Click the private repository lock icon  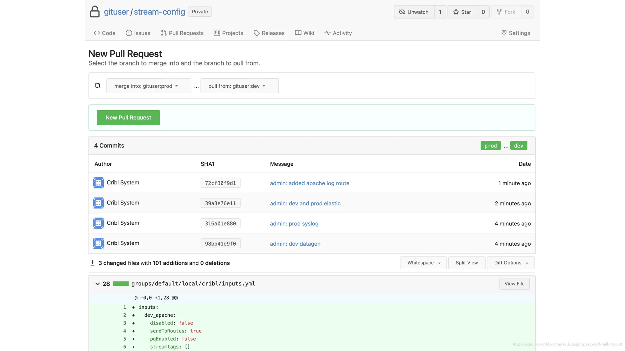pyautogui.click(x=95, y=12)
